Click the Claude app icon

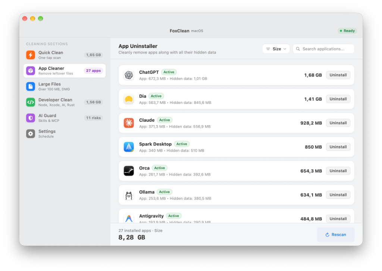129,123
